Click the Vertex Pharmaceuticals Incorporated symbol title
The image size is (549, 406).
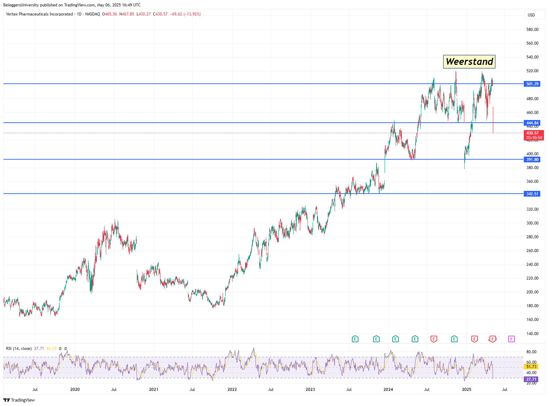point(39,14)
